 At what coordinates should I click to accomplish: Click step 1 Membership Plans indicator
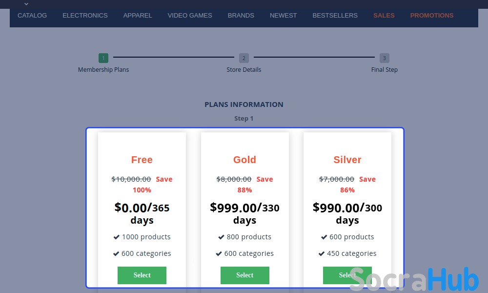pos(103,58)
